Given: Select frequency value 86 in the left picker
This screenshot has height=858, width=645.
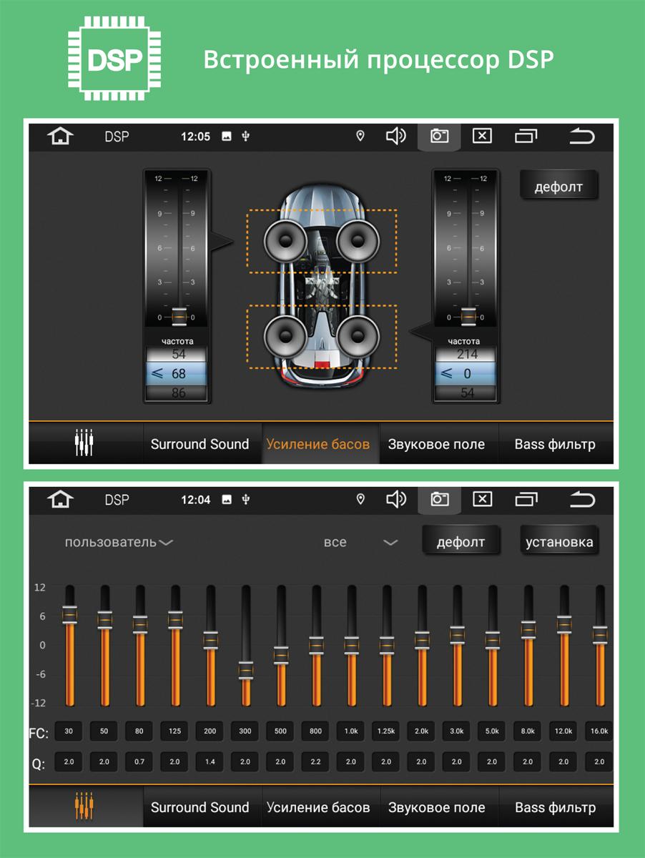Looking at the screenshot, I should click(x=177, y=393).
